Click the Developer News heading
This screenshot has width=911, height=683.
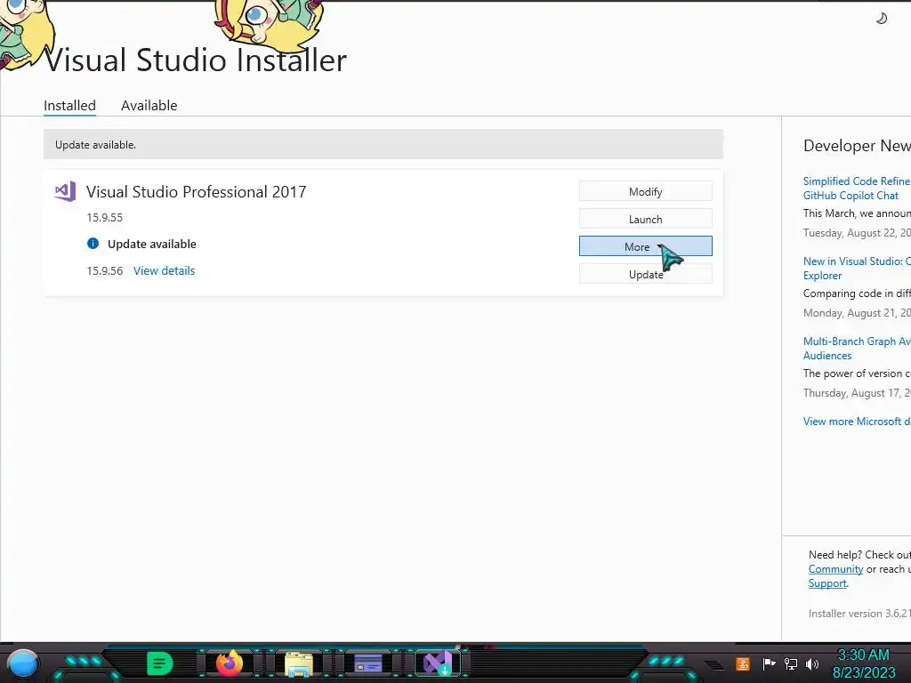point(857,146)
